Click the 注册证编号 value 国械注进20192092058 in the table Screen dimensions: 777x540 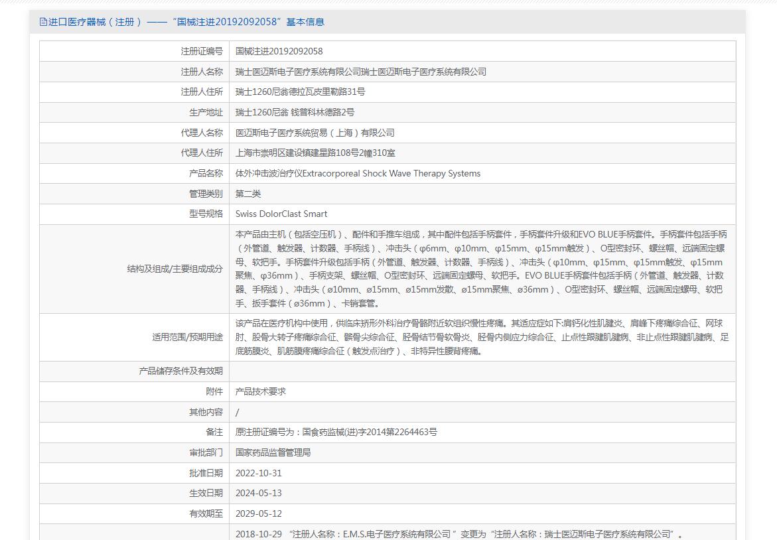279,51
